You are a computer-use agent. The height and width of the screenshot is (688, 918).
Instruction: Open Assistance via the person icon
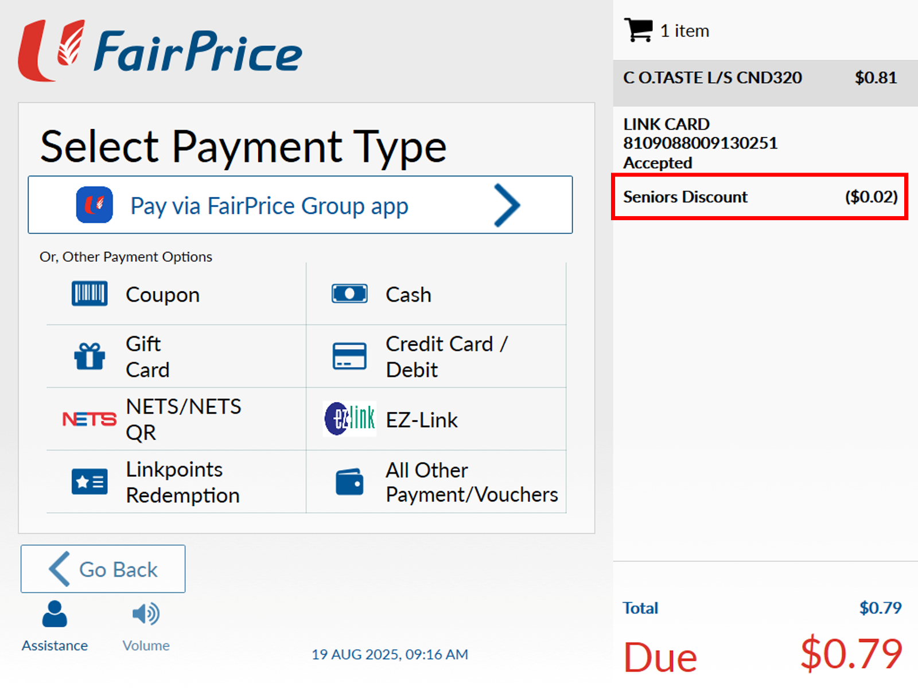coord(55,615)
